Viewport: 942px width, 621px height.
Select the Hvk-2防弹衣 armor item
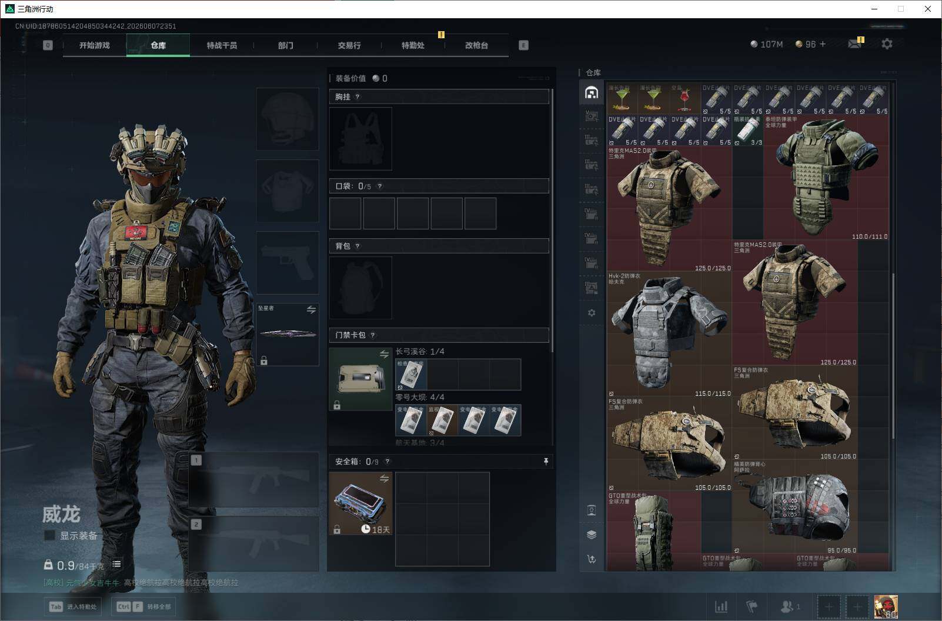[669, 335]
